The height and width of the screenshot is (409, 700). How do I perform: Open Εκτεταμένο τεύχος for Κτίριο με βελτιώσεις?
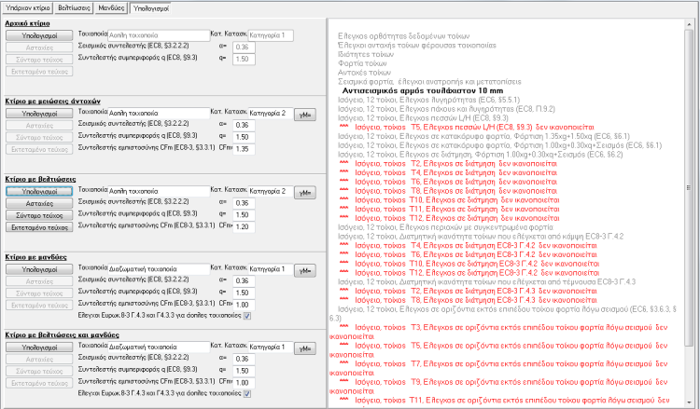37,225
